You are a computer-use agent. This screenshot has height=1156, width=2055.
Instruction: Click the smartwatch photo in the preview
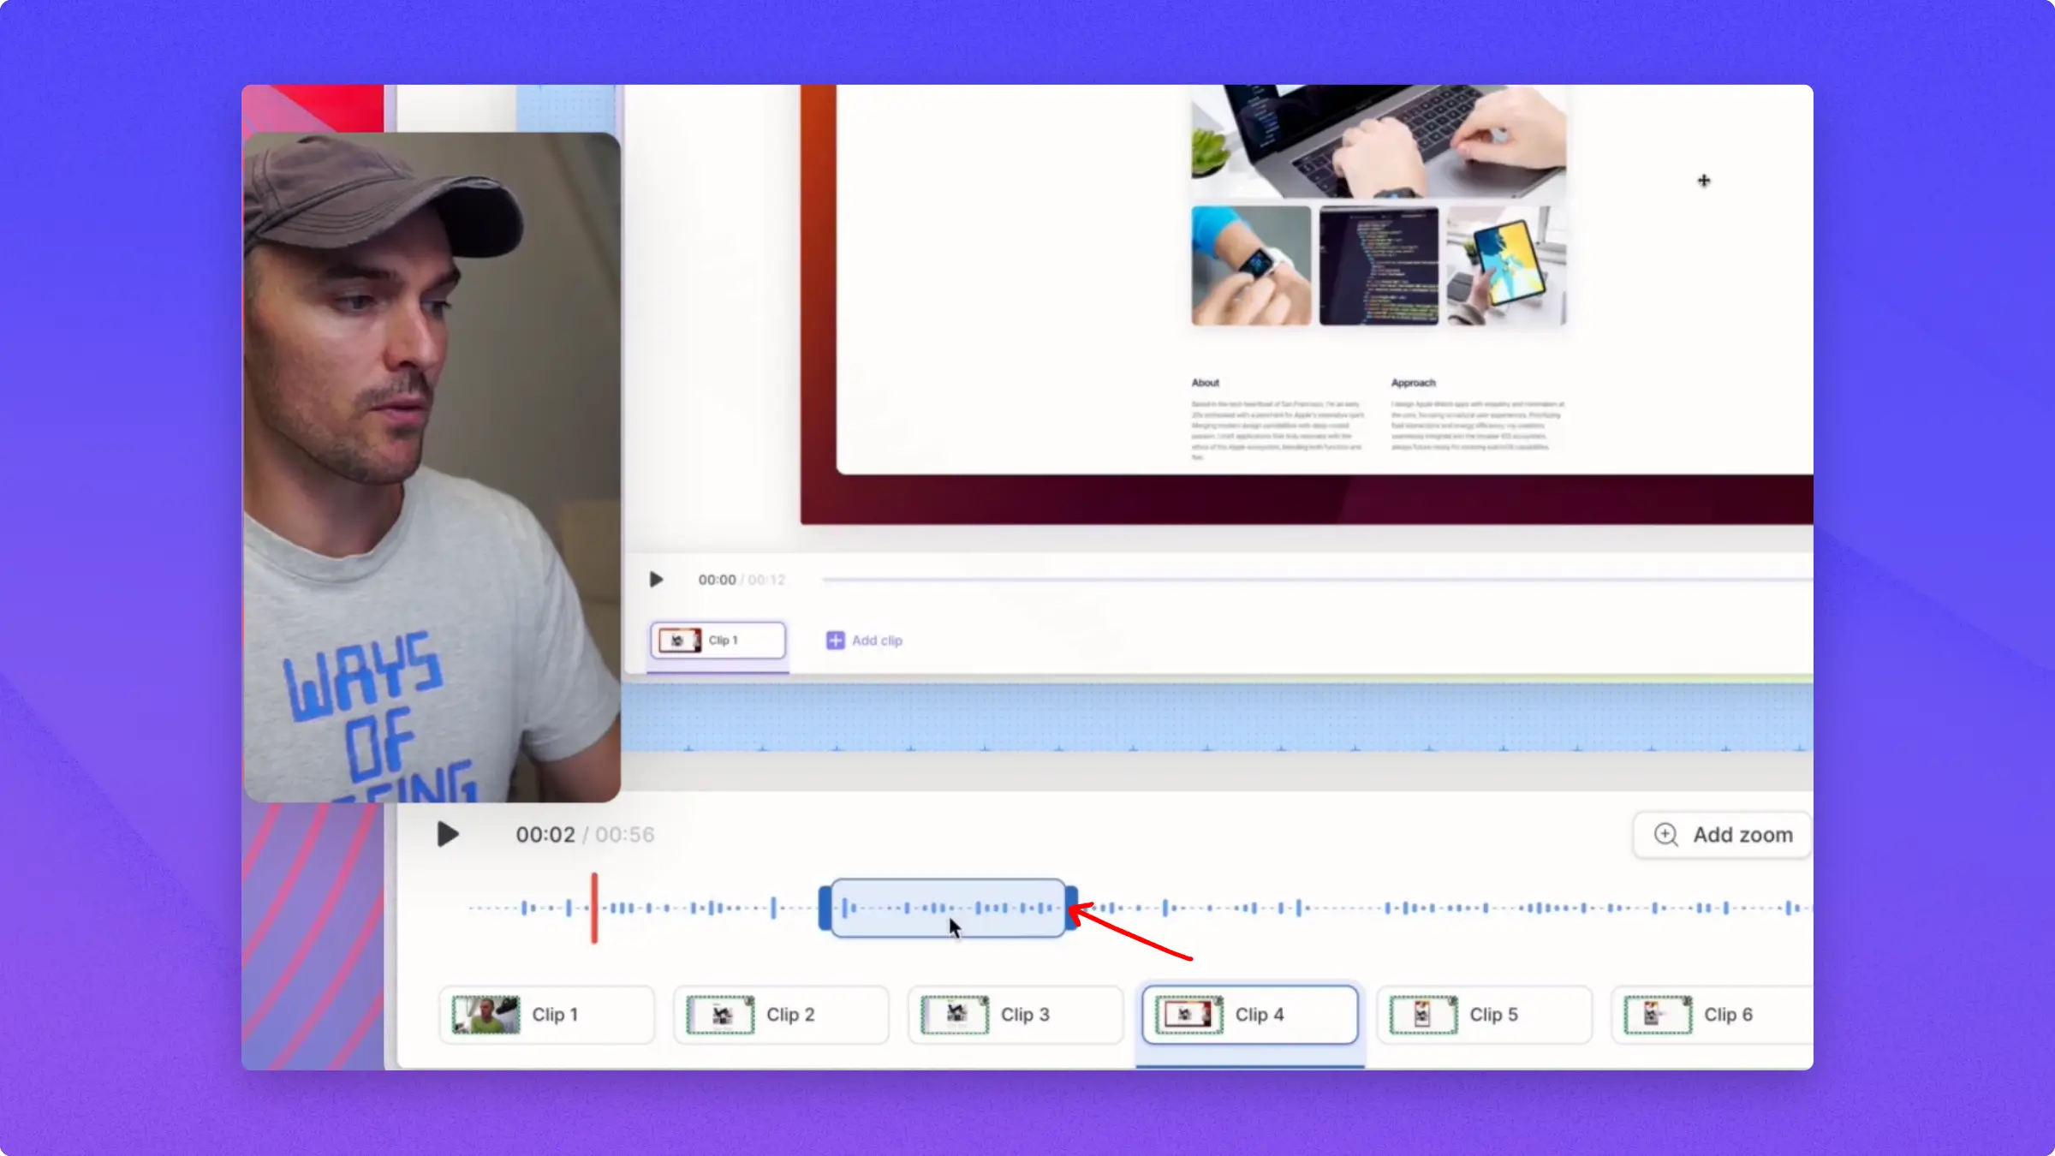(1251, 265)
